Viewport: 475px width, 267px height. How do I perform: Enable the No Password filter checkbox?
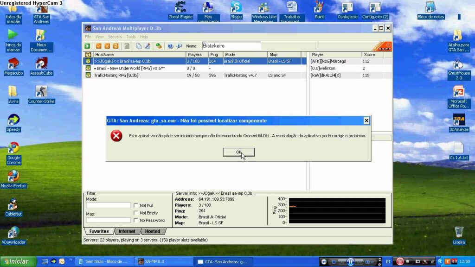click(136, 220)
